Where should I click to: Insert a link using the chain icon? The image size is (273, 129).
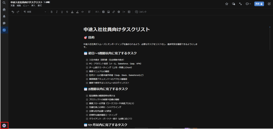(114, 12)
